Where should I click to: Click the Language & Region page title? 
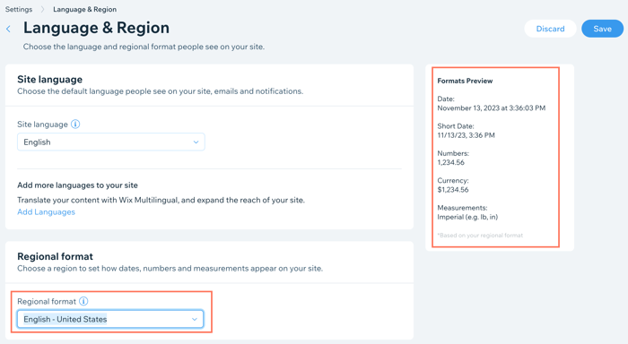[96, 28]
